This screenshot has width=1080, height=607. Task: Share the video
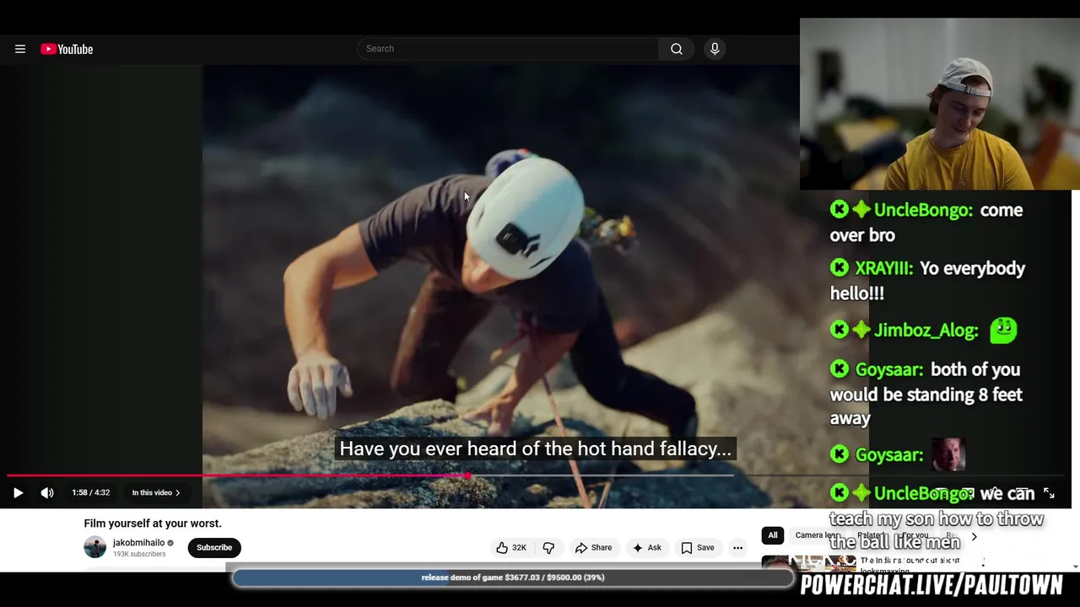[593, 548]
